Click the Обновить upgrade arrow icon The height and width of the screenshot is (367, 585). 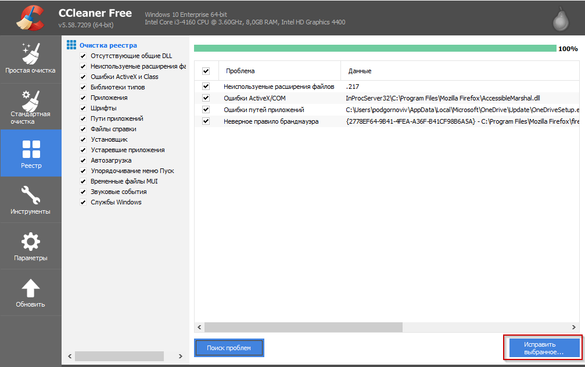31,289
